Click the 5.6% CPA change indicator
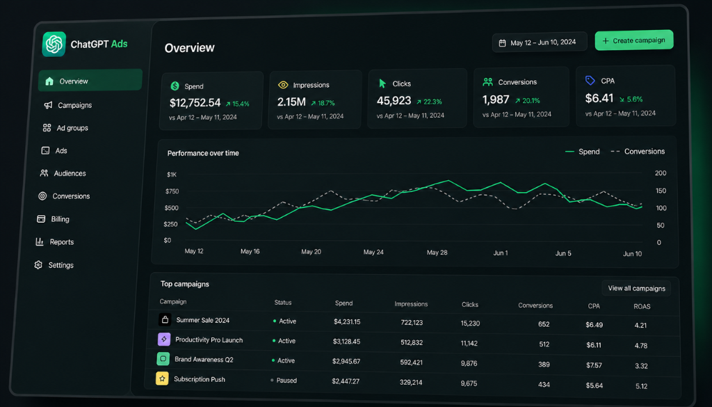This screenshot has height=407, width=712. 631,99
